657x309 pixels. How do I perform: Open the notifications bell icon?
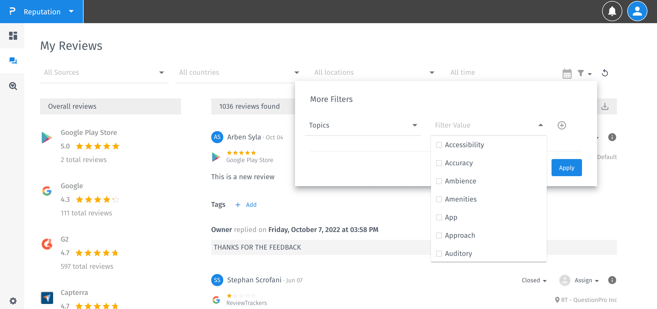pos(612,11)
